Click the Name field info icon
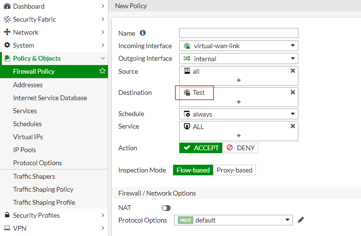 click(143, 33)
